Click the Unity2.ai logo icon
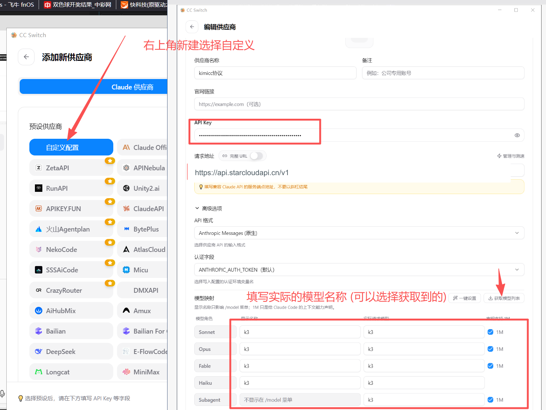Image resolution: width=546 pixels, height=410 pixels. click(126, 188)
